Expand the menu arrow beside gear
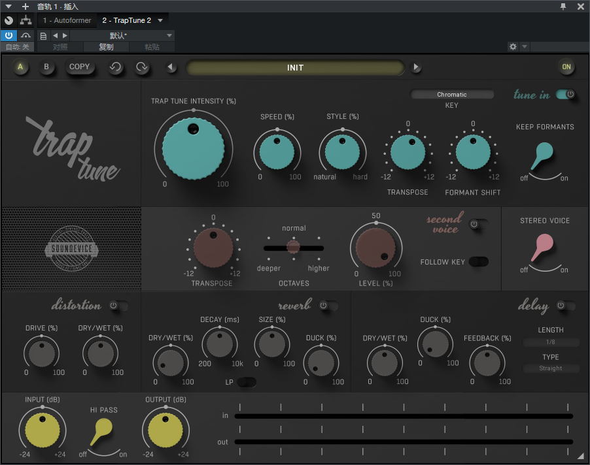This screenshot has width=590, height=465. click(x=524, y=46)
